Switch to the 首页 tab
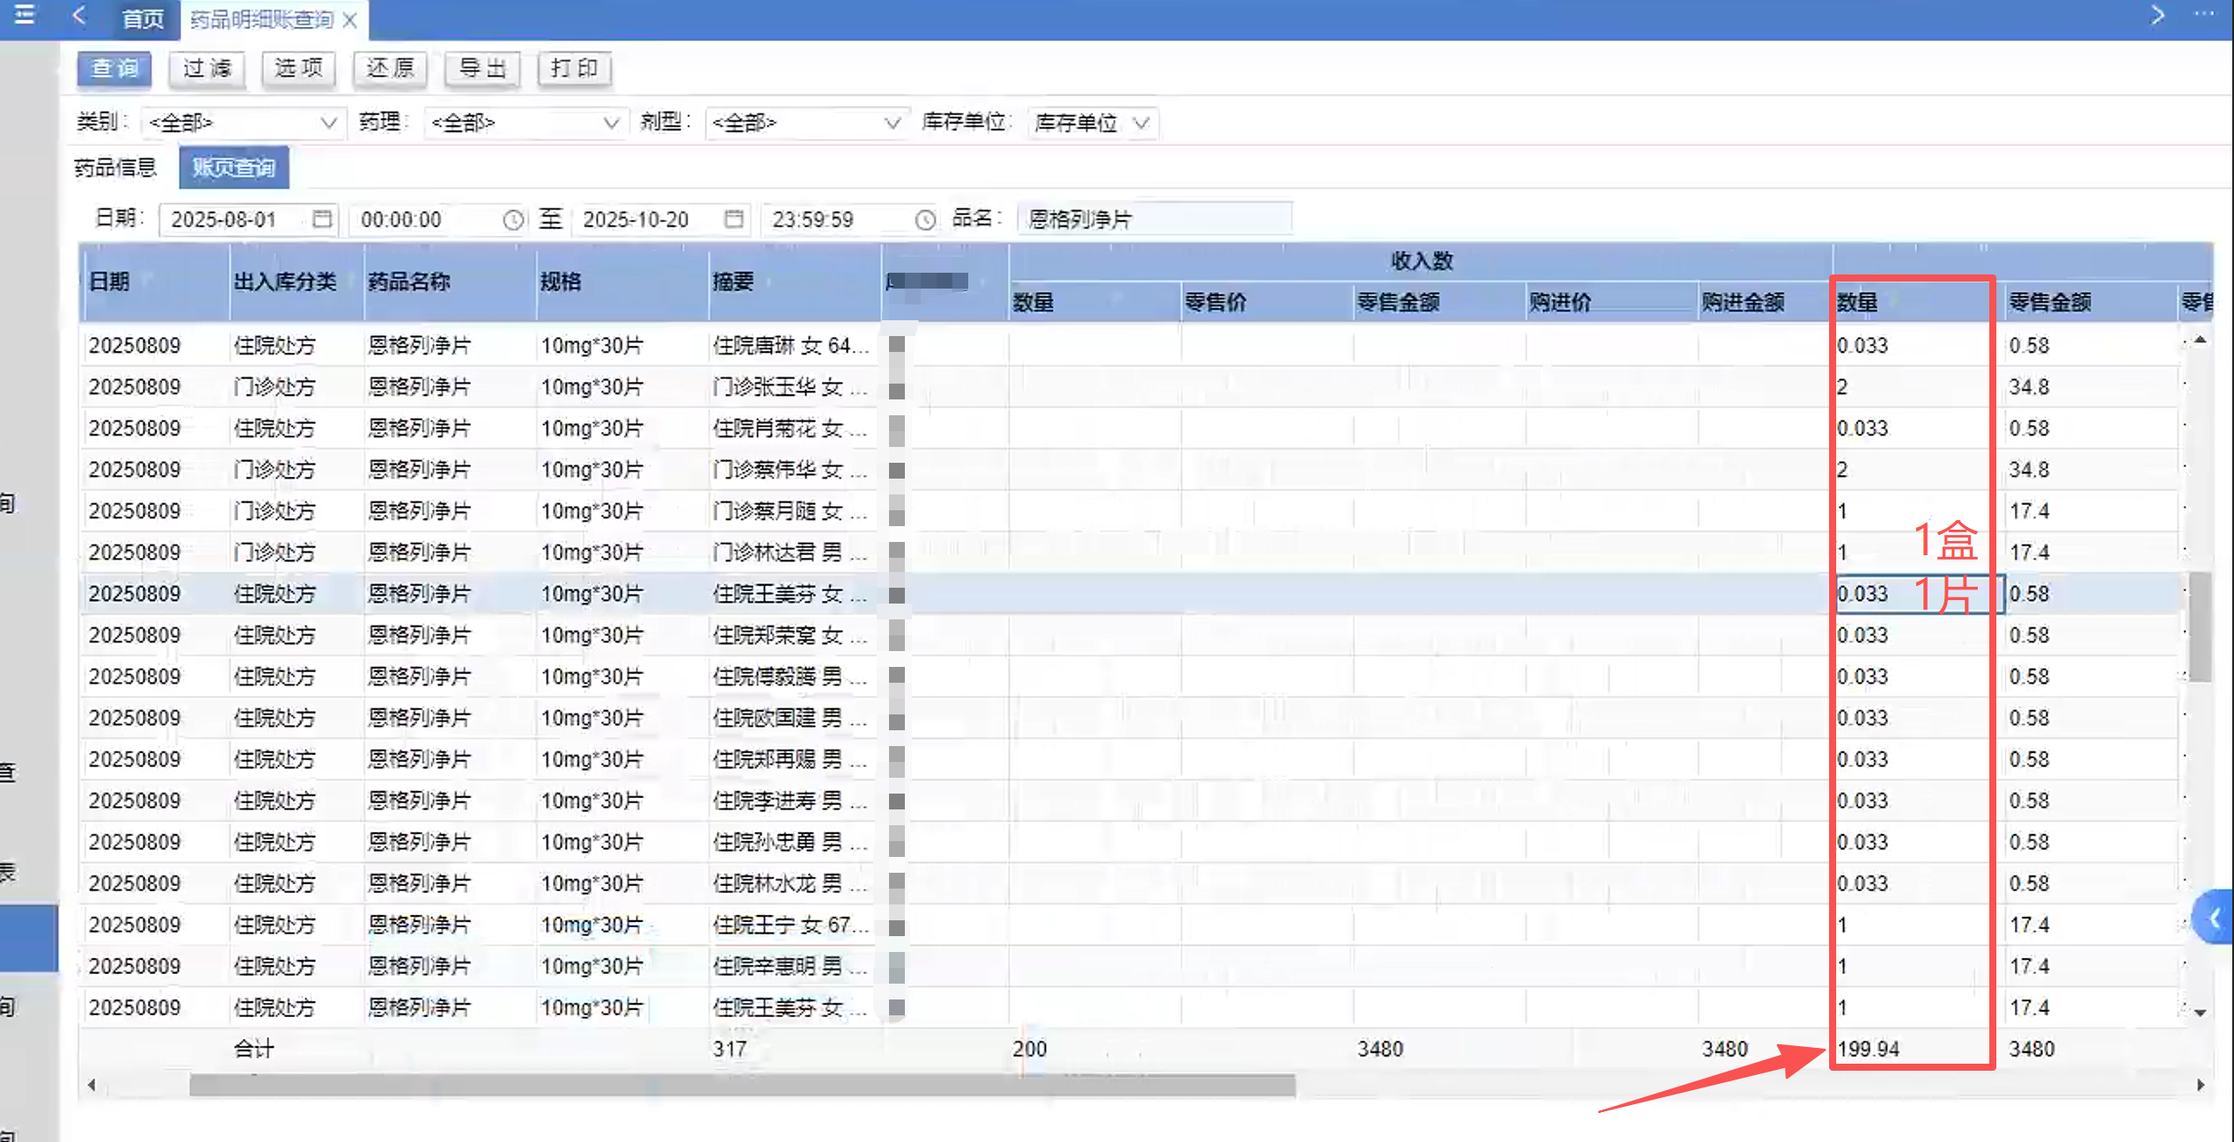Viewport: 2234px width, 1142px height. coord(143,19)
